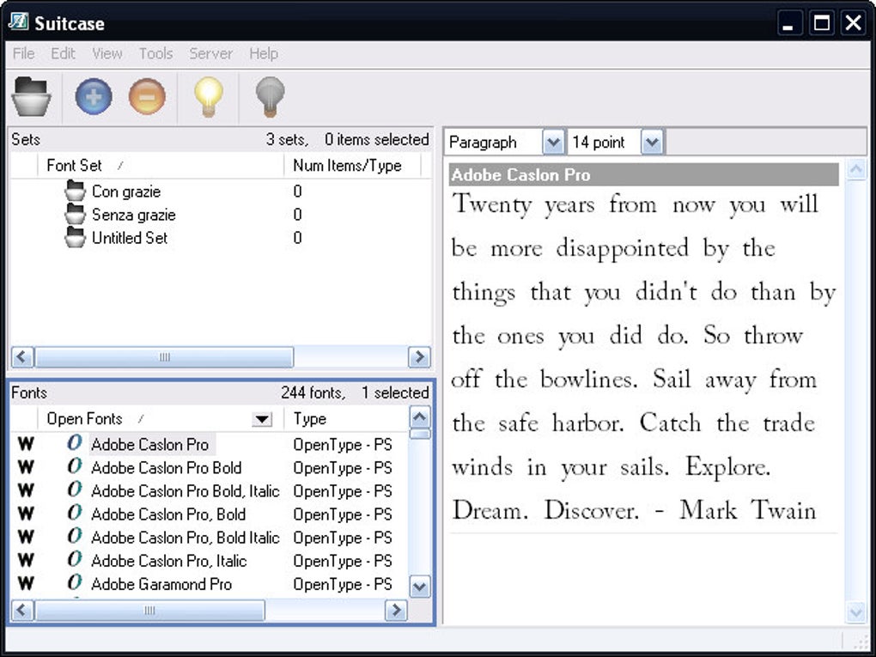Select the Con grazie set folder
This screenshot has width=876, height=657.
(125, 192)
